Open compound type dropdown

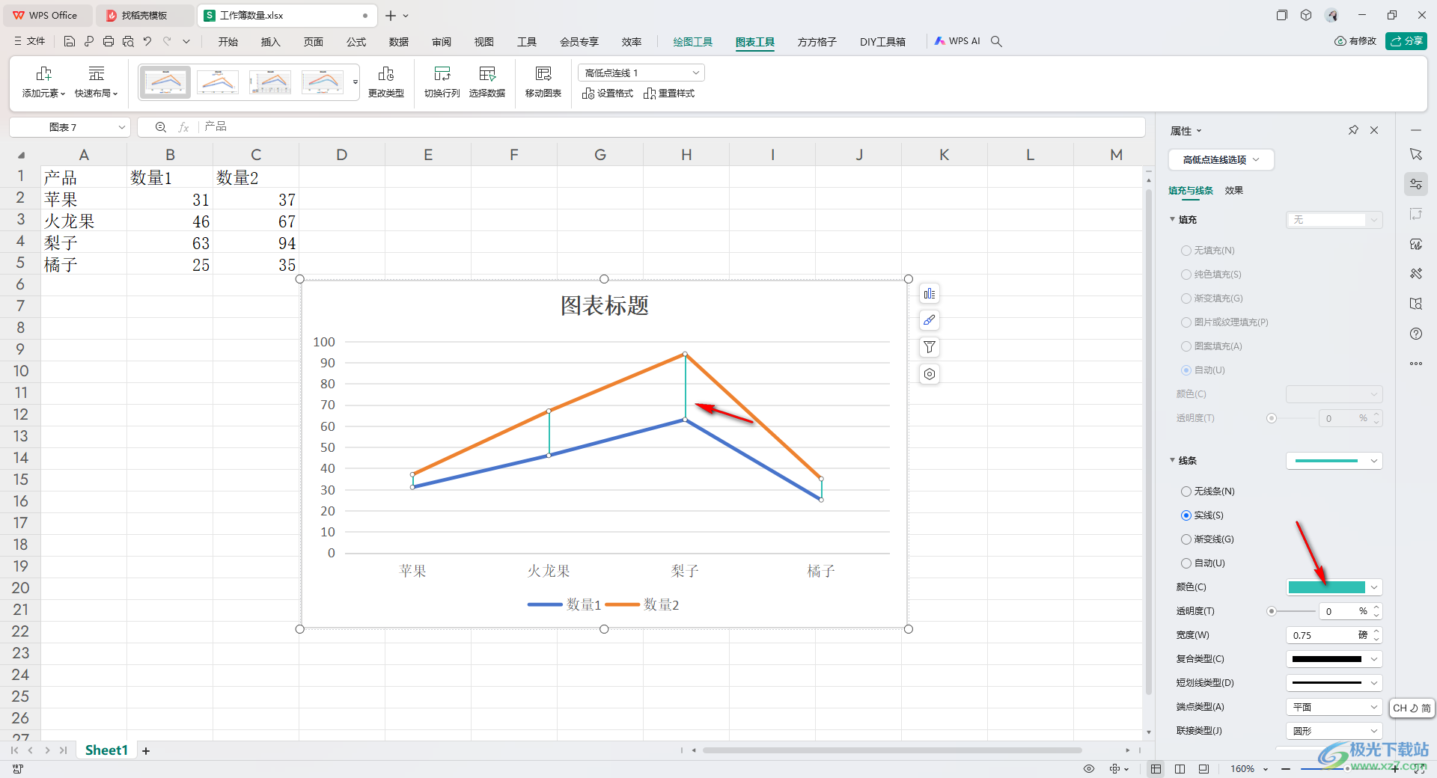click(x=1334, y=659)
